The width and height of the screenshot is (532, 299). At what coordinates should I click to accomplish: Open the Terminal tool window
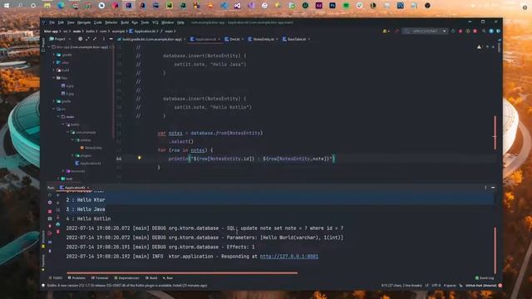pyautogui.click(x=100, y=278)
